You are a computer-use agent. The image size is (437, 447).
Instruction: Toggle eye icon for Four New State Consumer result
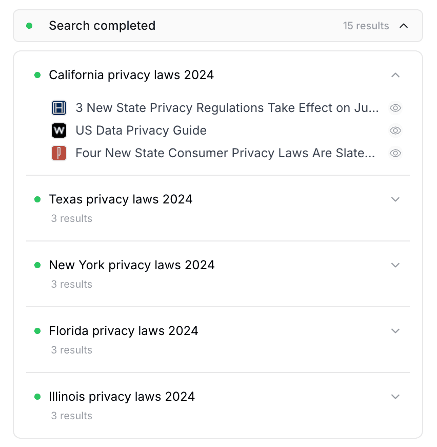(x=395, y=153)
